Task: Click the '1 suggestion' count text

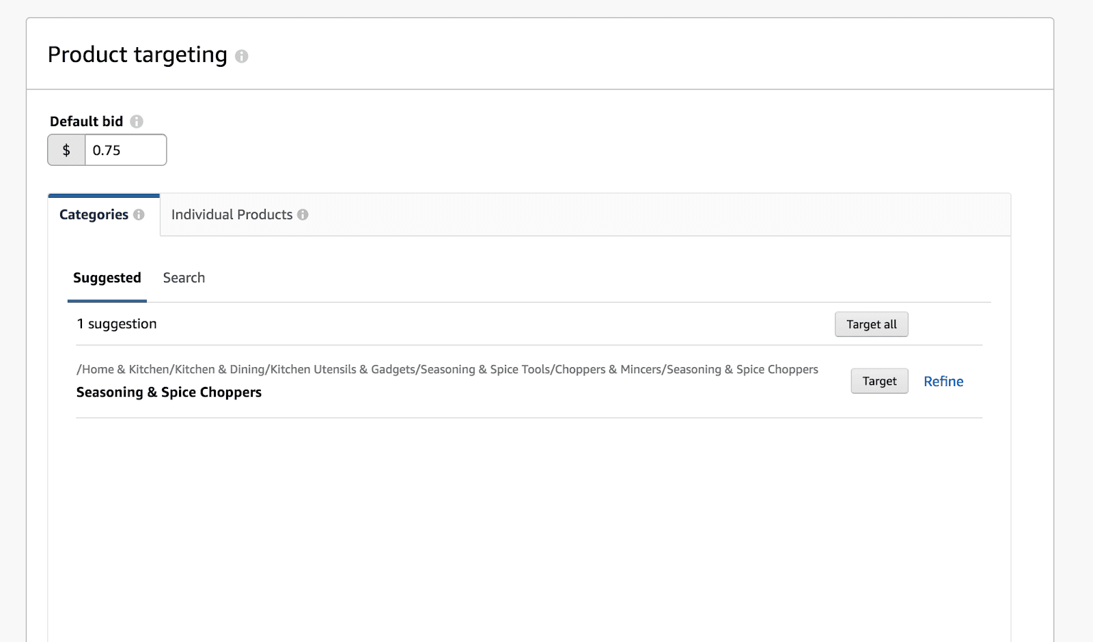Action: [x=117, y=324]
